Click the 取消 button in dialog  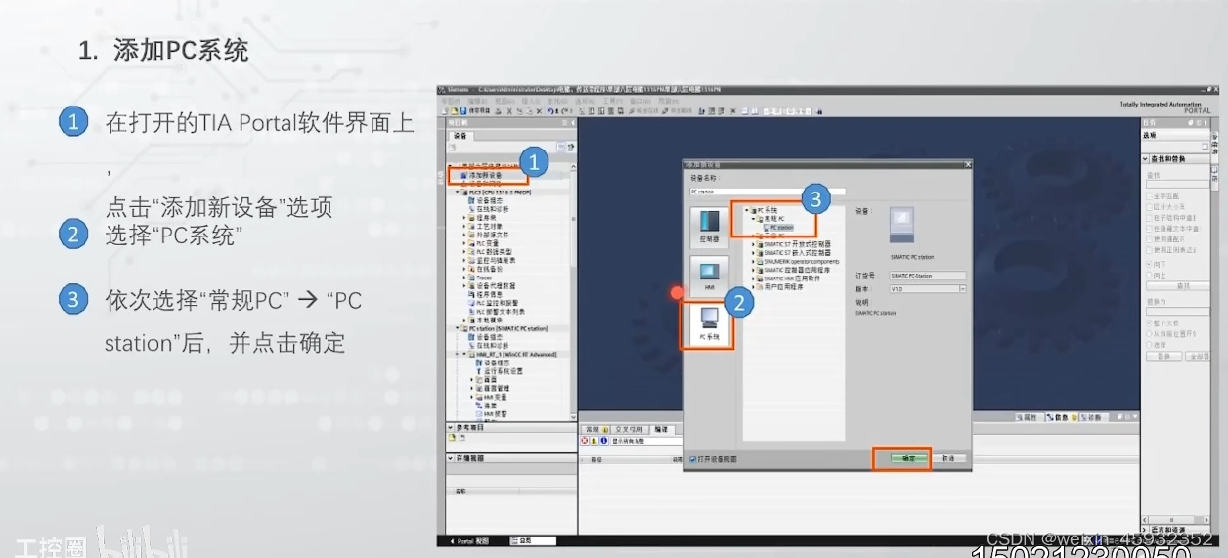(x=947, y=458)
